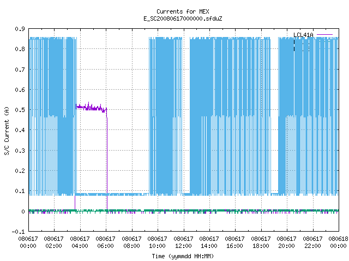349x261 pixels.
Task: Click the x-axis tick '080617 20:00'
Action: coord(287,243)
